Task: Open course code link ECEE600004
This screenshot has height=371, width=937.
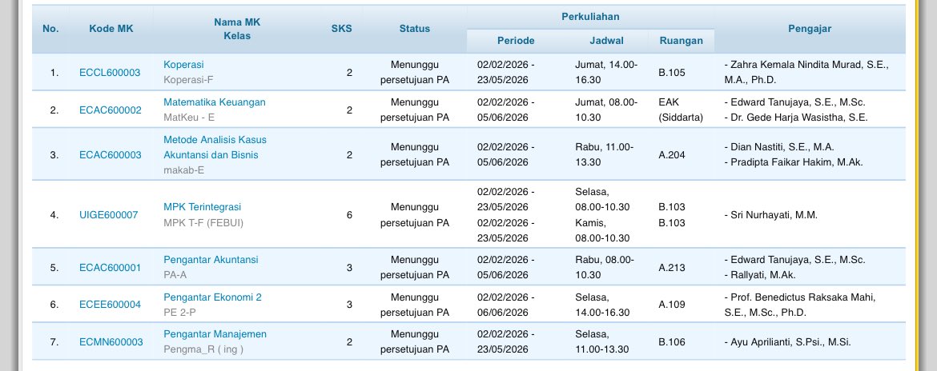Action: point(110,305)
